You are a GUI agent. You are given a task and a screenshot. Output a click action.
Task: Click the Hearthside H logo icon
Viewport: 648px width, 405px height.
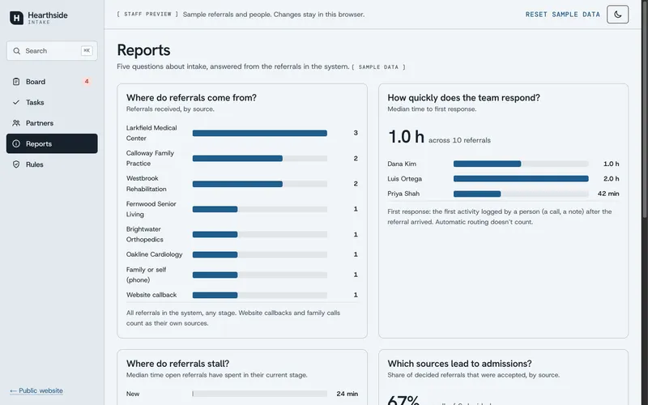16,18
